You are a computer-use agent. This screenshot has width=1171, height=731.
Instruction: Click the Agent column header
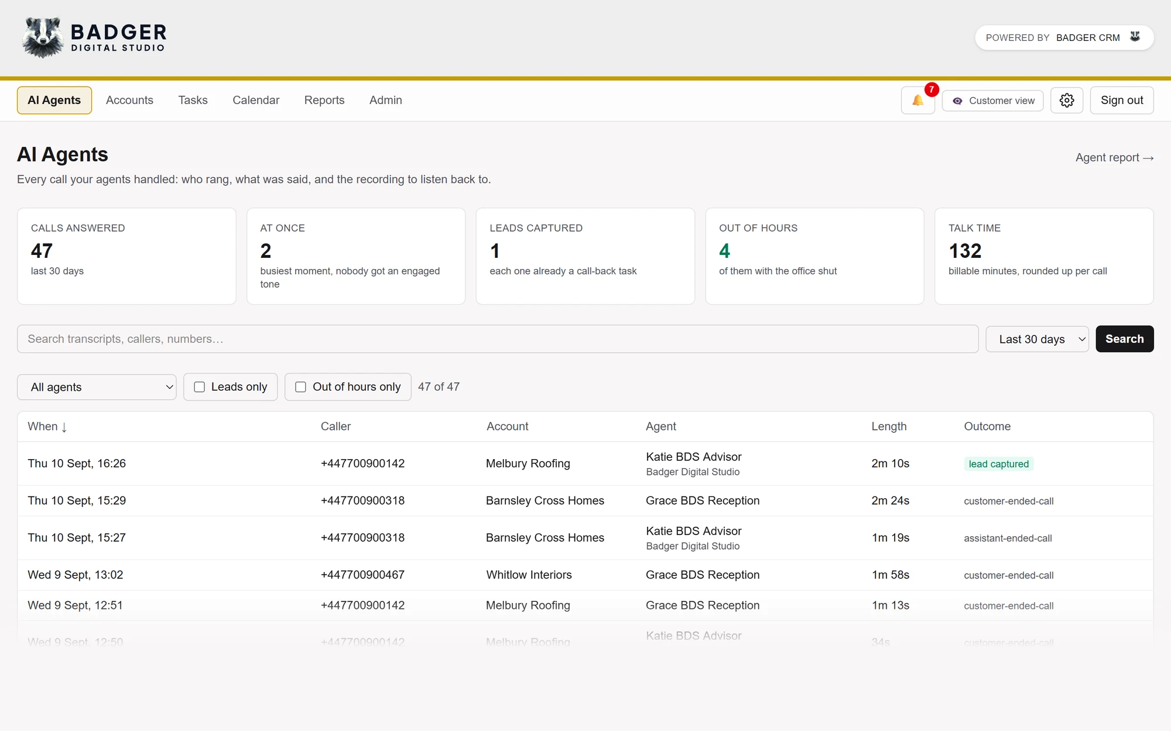pyautogui.click(x=660, y=426)
